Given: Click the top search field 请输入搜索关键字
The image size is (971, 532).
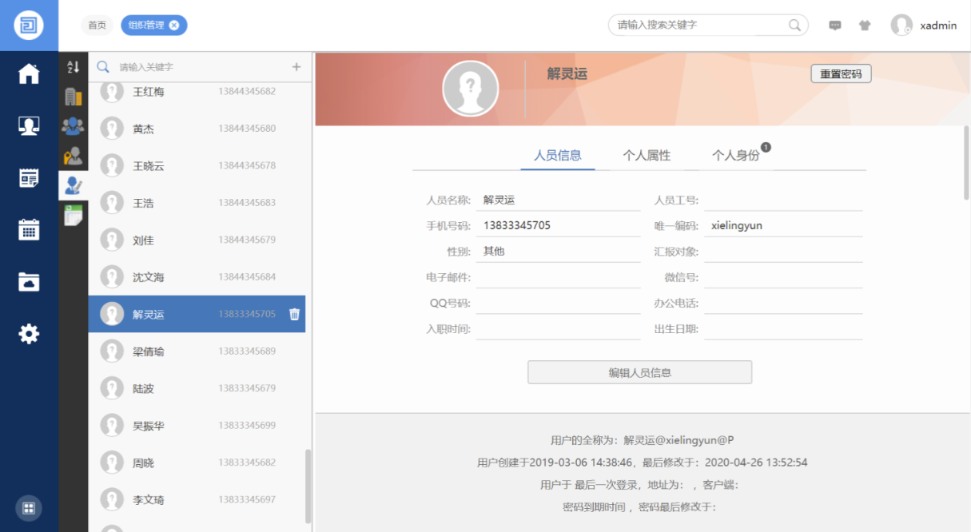Looking at the screenshot, I should (x=699, y=26).
